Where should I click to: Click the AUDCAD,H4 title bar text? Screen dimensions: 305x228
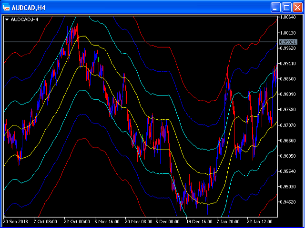pos(29,8)
